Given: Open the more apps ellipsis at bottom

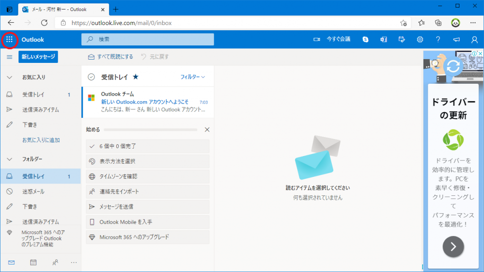Looking at the screenshot, I should click(x=74, y=263).
